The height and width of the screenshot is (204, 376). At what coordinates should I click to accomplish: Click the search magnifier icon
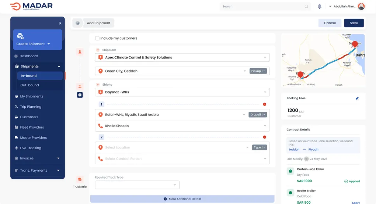(306, 7)
